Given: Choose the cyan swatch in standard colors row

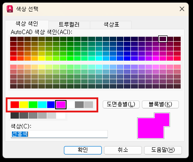Looking at the screenshot, I should 42,104.
